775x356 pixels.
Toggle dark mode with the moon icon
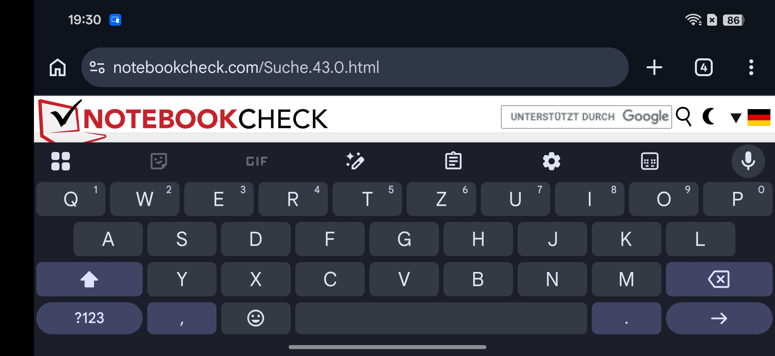click(708, 116)
